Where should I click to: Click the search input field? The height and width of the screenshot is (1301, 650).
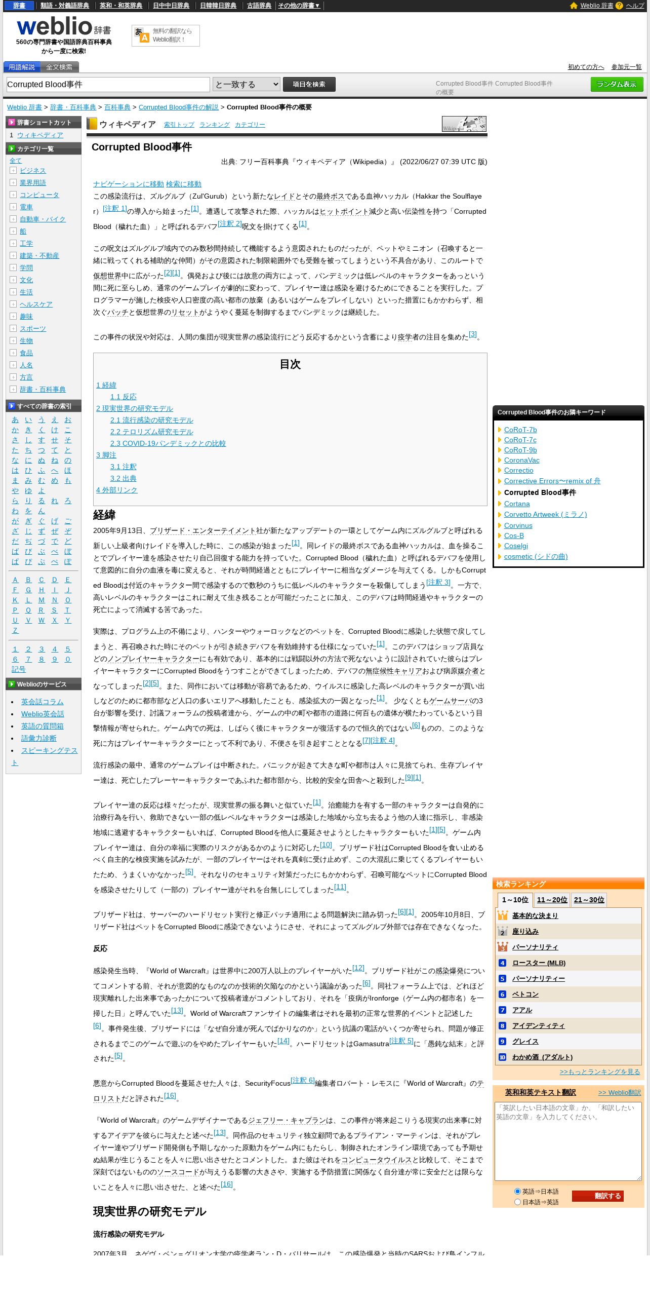pyautogui.click(x=108, y=84)
